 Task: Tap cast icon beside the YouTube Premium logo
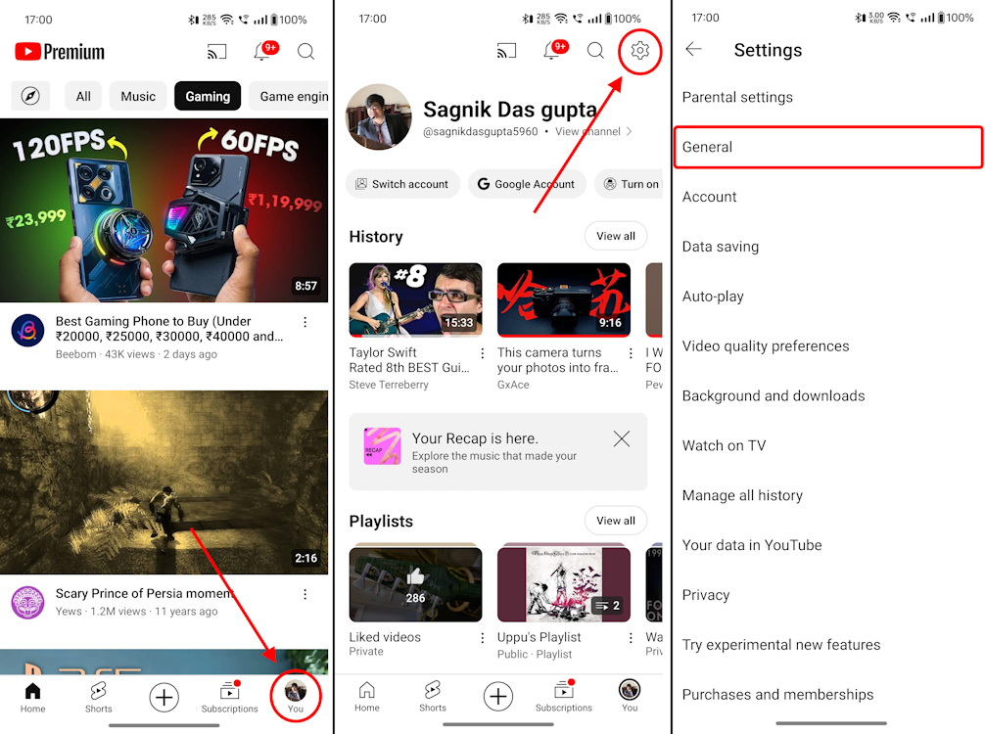pyautogui.click(x=216, y=52)
